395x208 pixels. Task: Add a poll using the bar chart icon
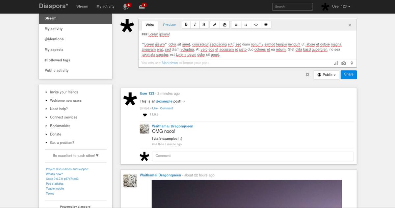(336, 63)
